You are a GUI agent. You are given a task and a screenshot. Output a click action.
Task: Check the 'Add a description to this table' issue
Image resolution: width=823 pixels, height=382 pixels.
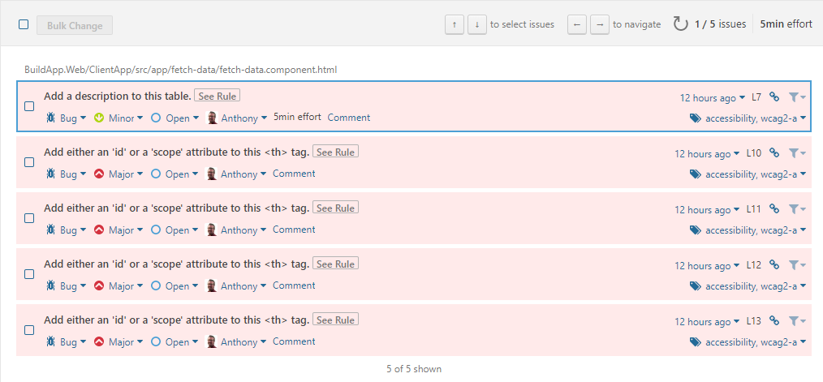click(x=29, y=106)
